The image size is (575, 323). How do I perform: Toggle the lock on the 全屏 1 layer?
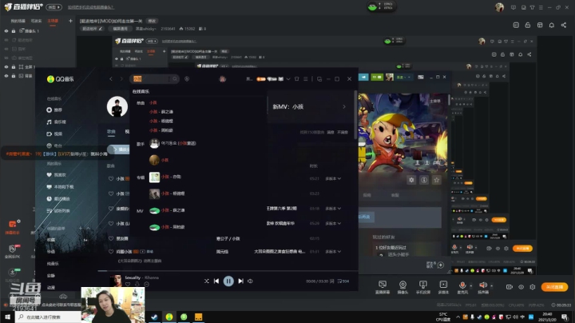tap(14, 67)
